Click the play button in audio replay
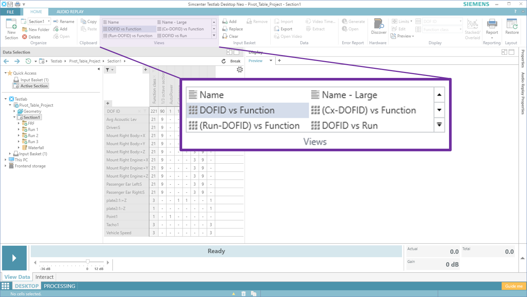527x297 pixels. coord(14,258)
